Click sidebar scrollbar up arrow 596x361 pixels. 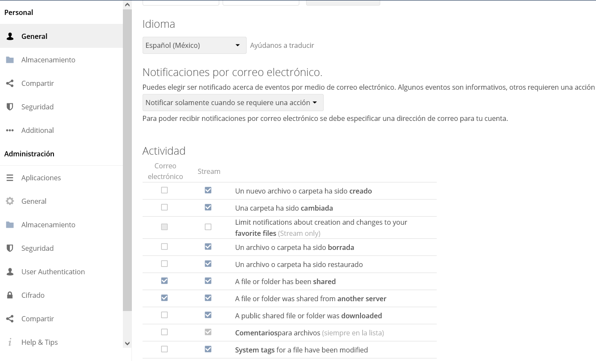[127, 5]
